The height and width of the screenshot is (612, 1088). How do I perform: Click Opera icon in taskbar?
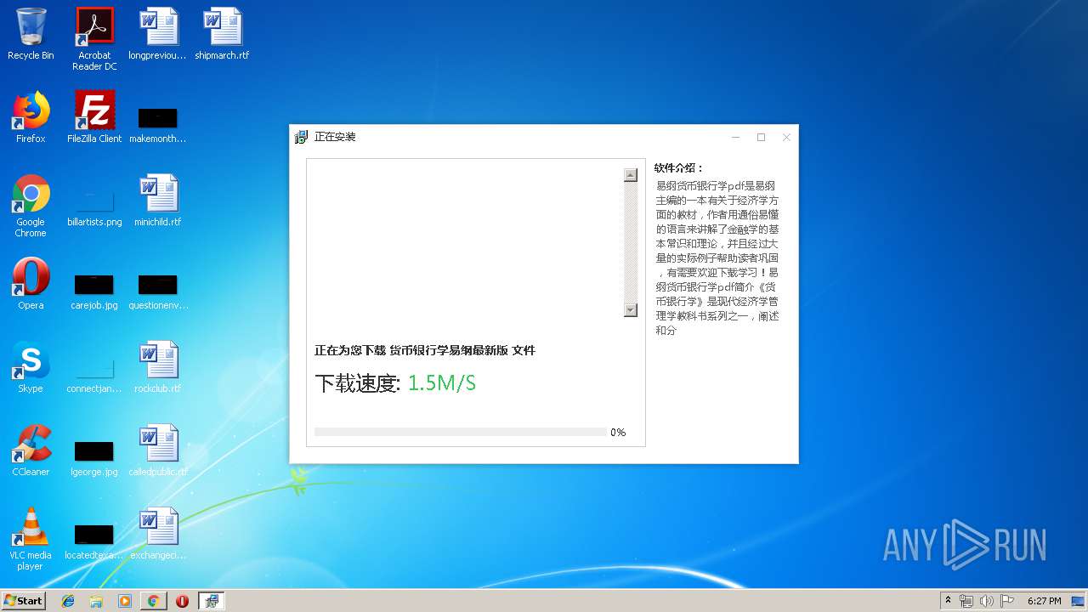[x=182, y=601]
